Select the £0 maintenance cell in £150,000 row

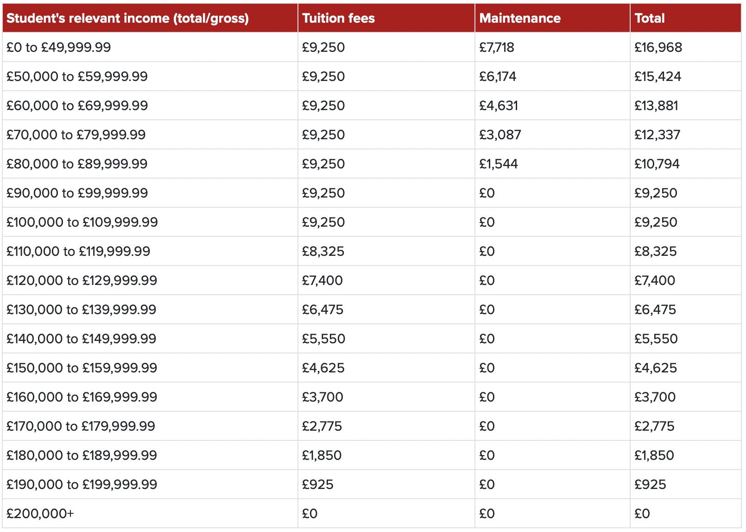[552, 368]
